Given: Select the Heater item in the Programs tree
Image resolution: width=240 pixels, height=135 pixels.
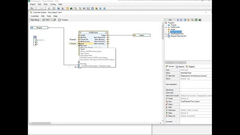Looking at the screenshot, I should (x=173, y=29).
